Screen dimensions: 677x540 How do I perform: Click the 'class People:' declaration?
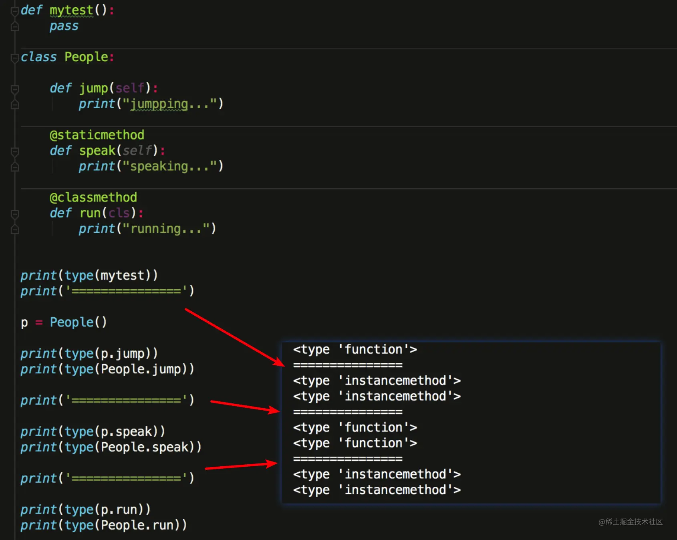pyautogui.click(x=67, y=57)
